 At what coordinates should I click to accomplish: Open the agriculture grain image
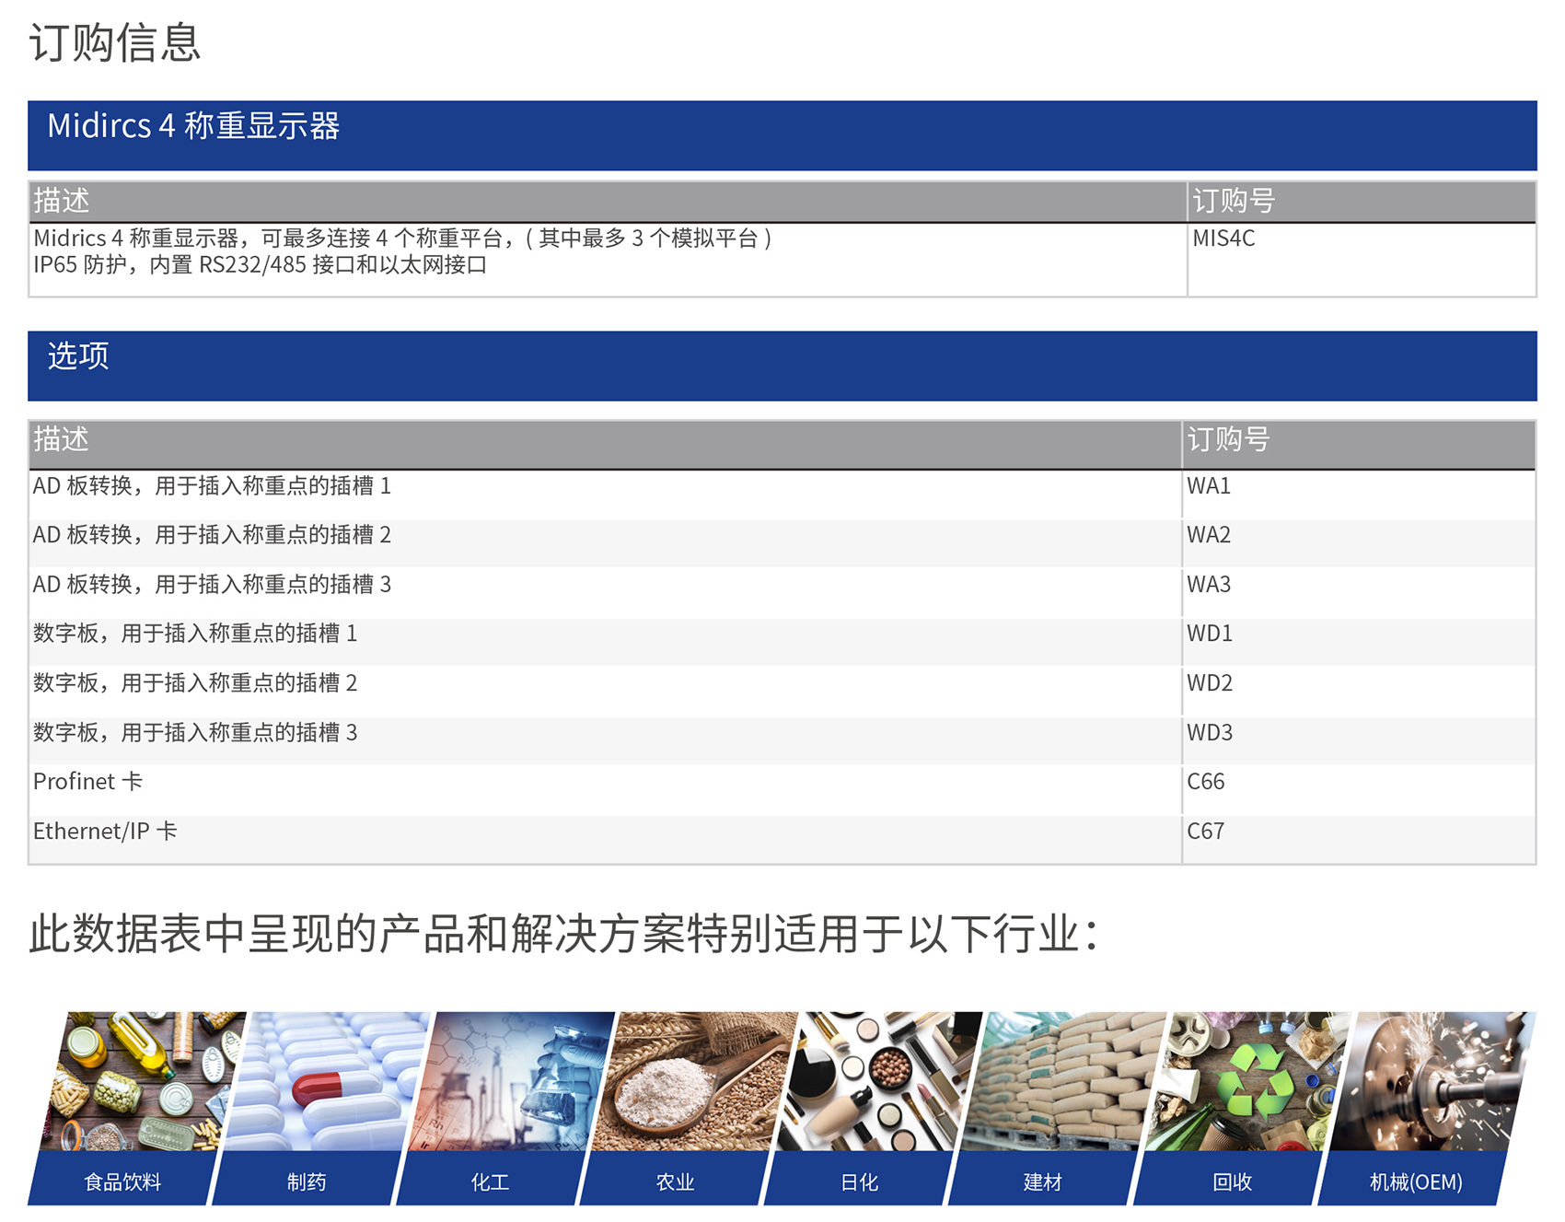(x=695, y=1081)
